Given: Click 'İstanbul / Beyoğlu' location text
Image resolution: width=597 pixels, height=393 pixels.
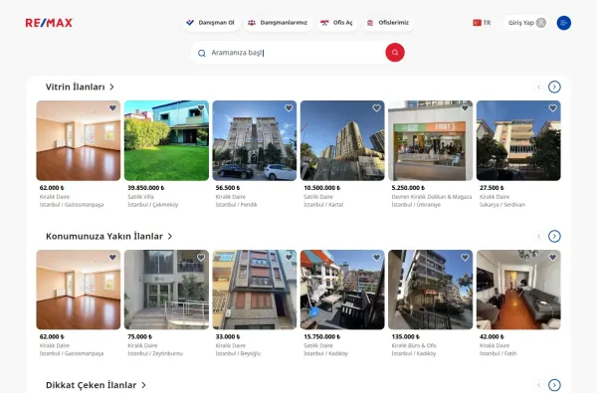Looking at the screenshot, I should [238, 353].
